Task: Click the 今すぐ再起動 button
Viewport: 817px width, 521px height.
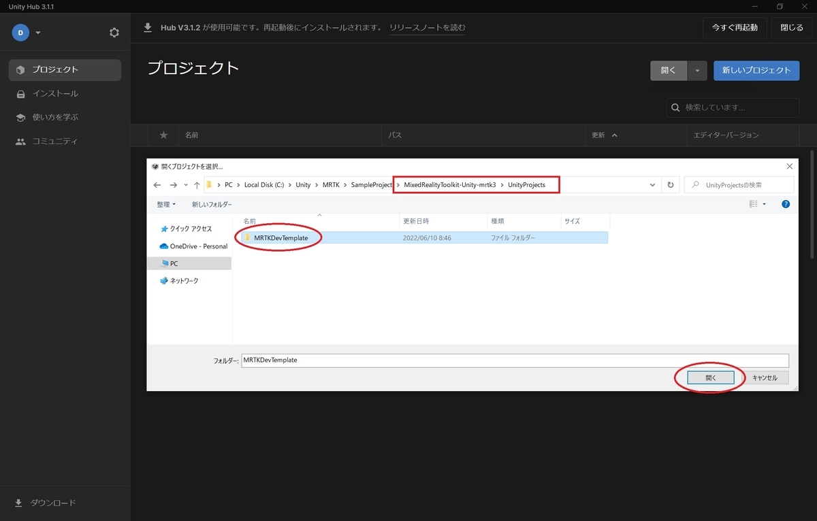Action: [x=735, y=28]
